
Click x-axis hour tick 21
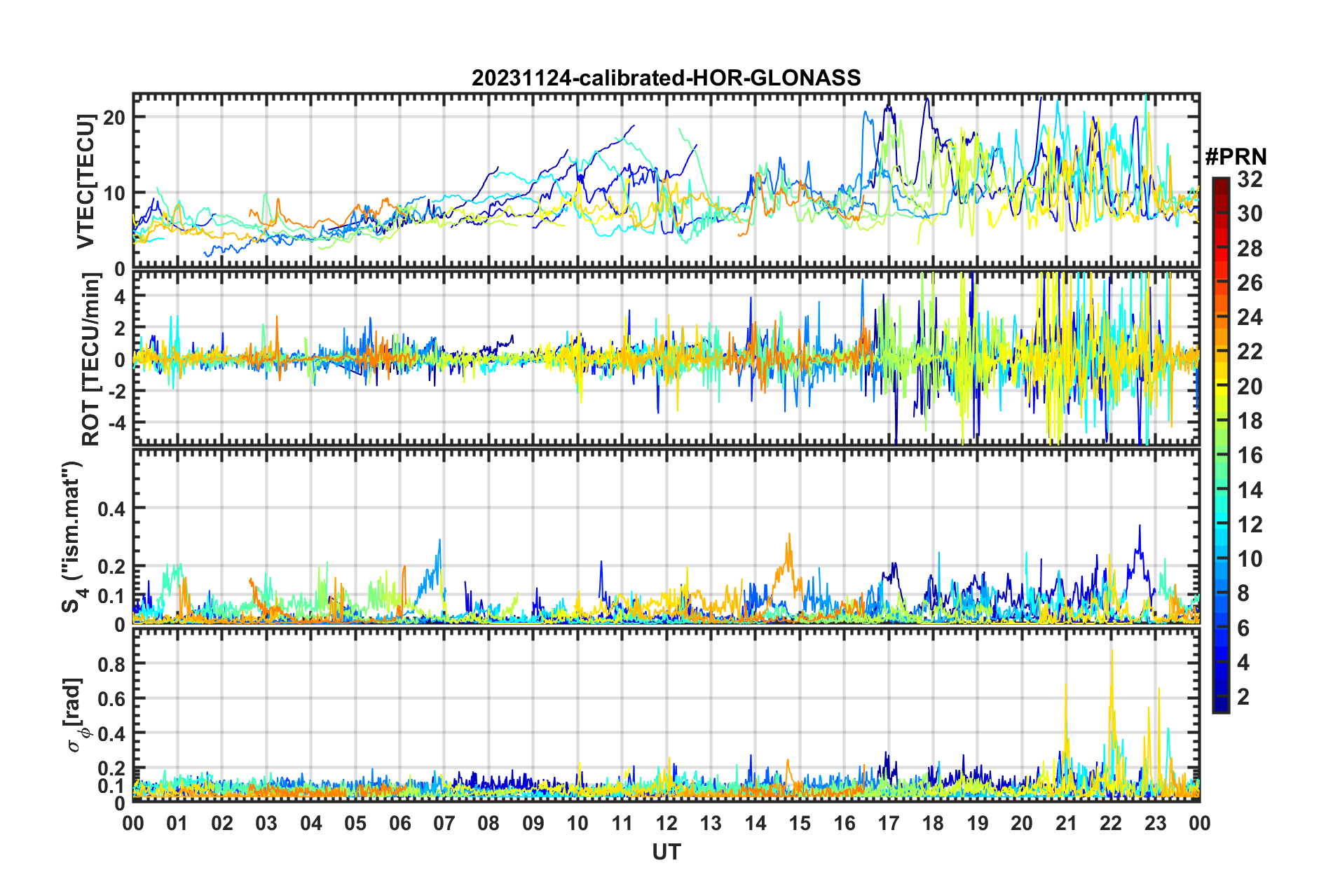1067,823
